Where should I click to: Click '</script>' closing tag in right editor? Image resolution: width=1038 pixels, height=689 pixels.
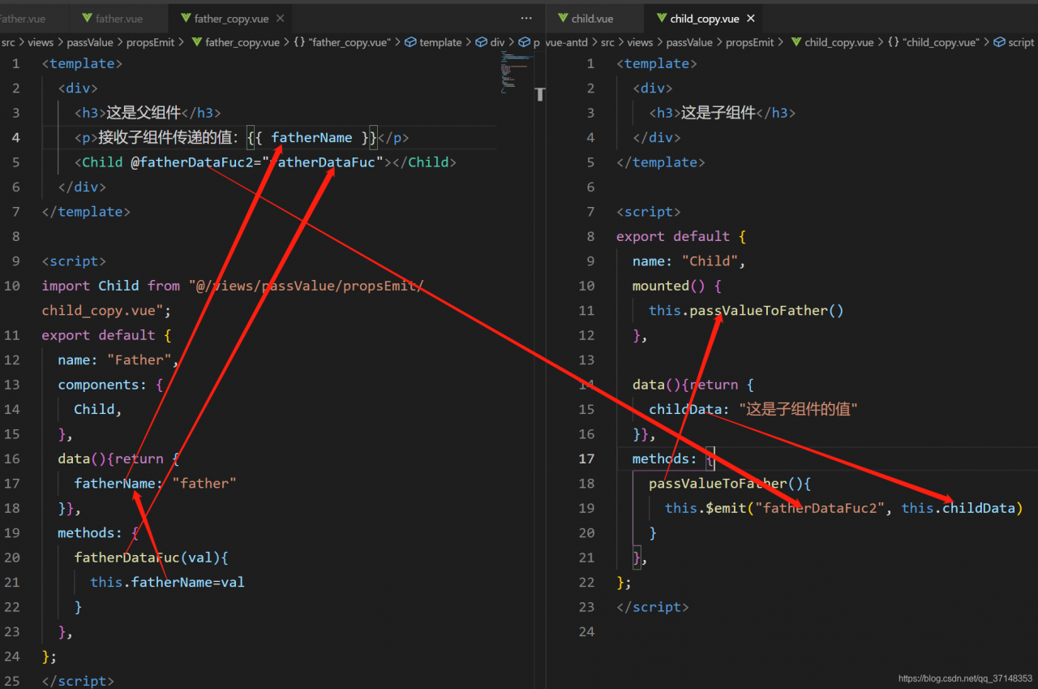(652, 607)
